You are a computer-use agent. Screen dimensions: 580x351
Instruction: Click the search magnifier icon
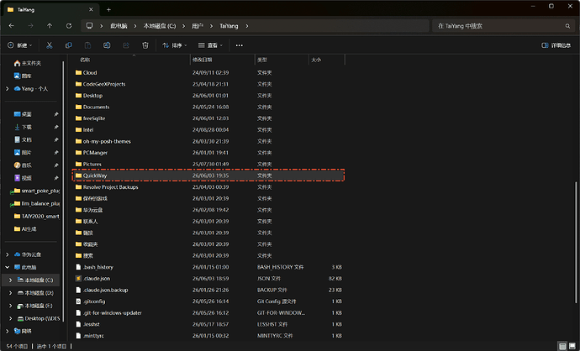tap(567, 26)
